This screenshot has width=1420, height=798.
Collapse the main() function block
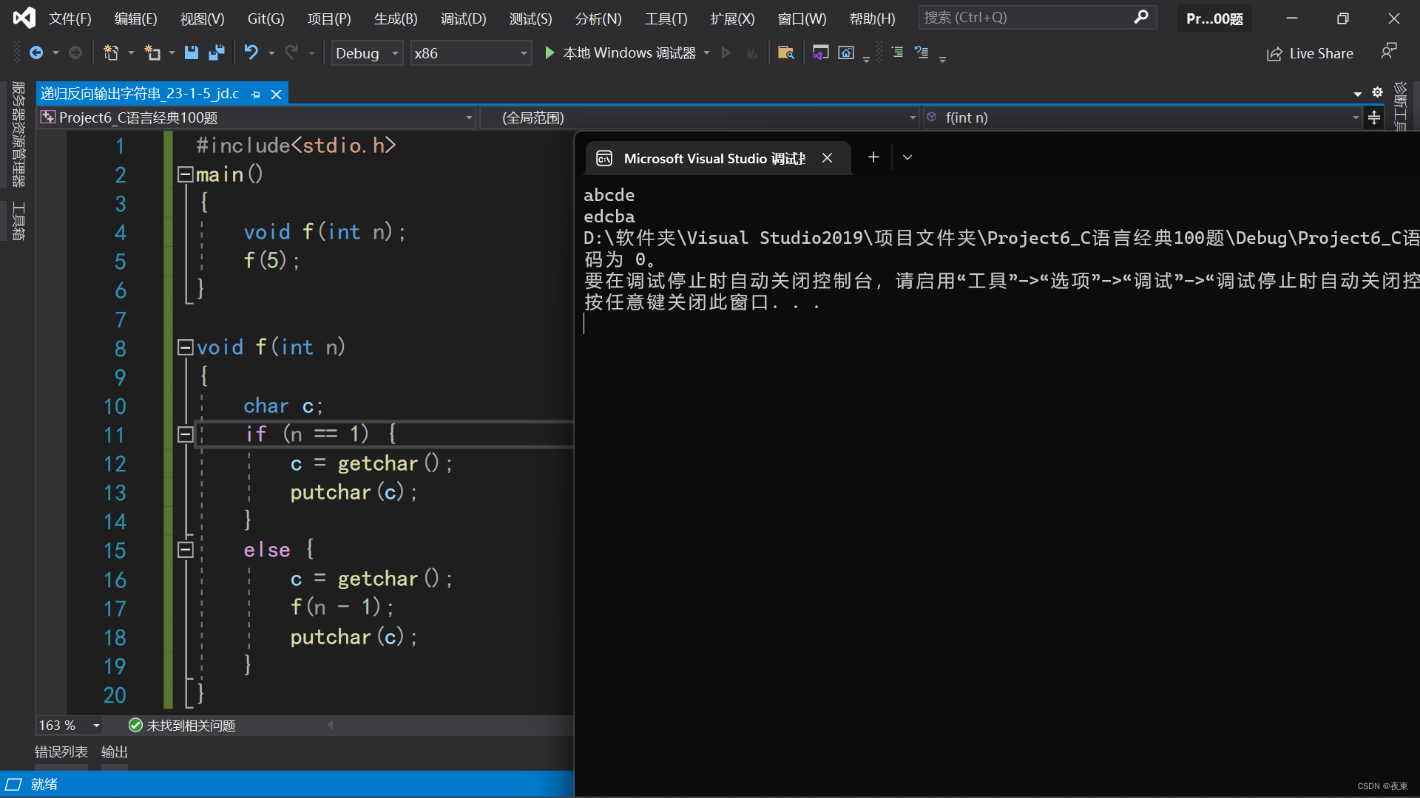(185, 174)
